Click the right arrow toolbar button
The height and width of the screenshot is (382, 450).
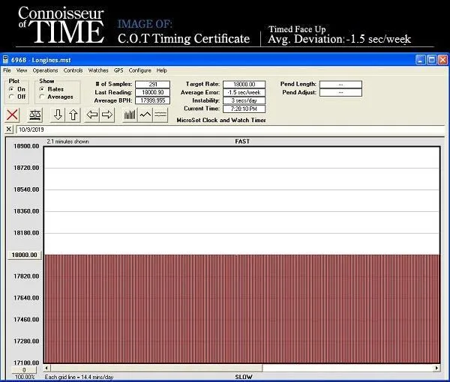107,115
